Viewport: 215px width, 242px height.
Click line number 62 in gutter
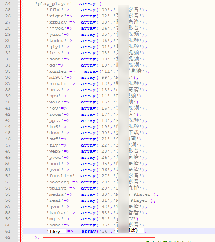(x=8, y=237)
